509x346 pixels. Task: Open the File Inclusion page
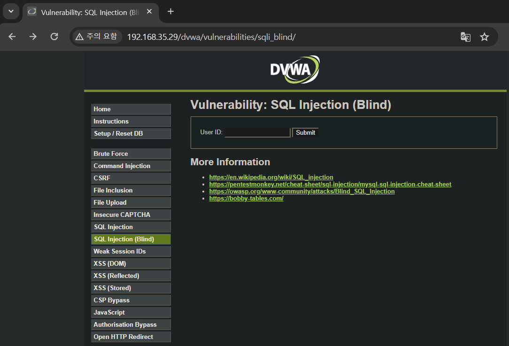click(131, 190)
